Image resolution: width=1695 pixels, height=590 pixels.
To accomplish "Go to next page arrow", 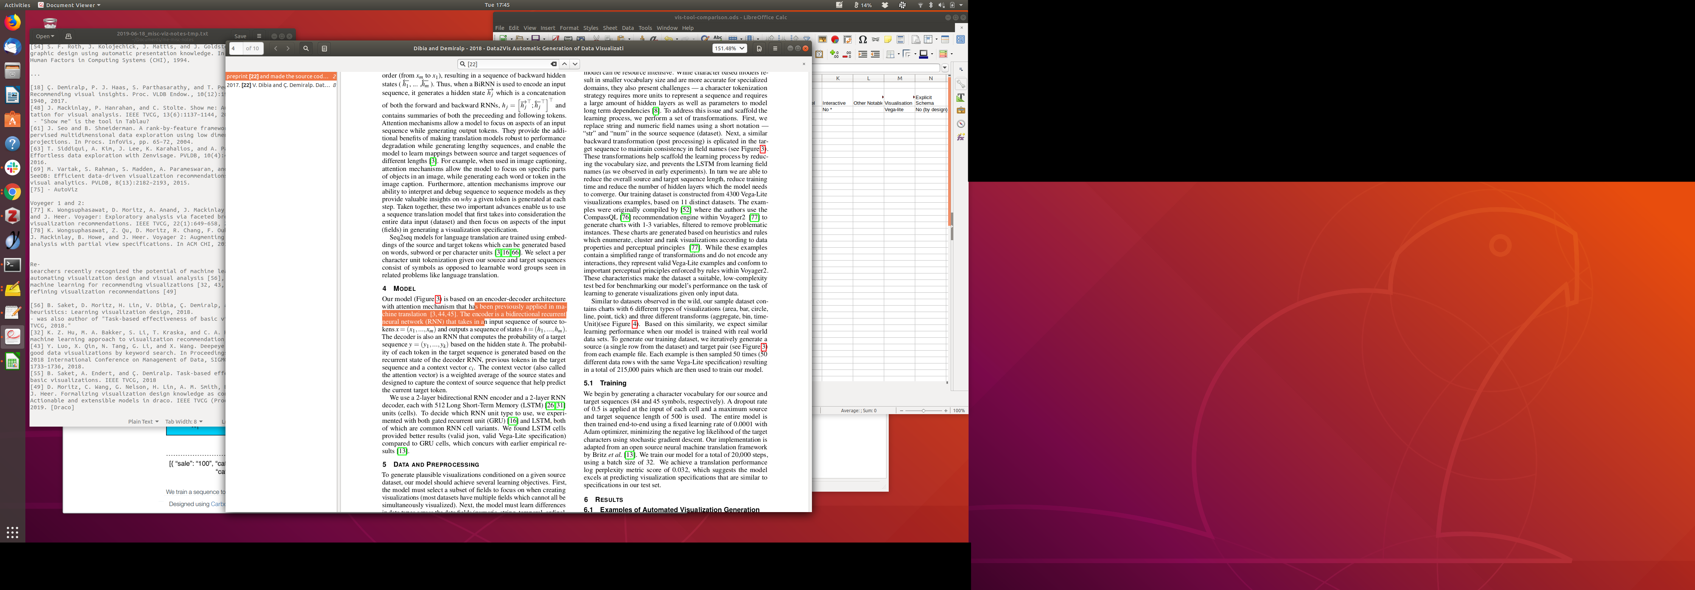I will click(x=288, y=49).
